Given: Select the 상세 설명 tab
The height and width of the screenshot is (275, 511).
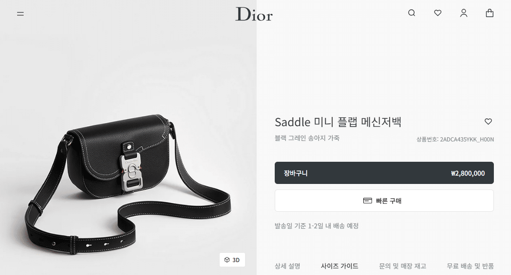Looking at the screenshot, I should point(287,266).
